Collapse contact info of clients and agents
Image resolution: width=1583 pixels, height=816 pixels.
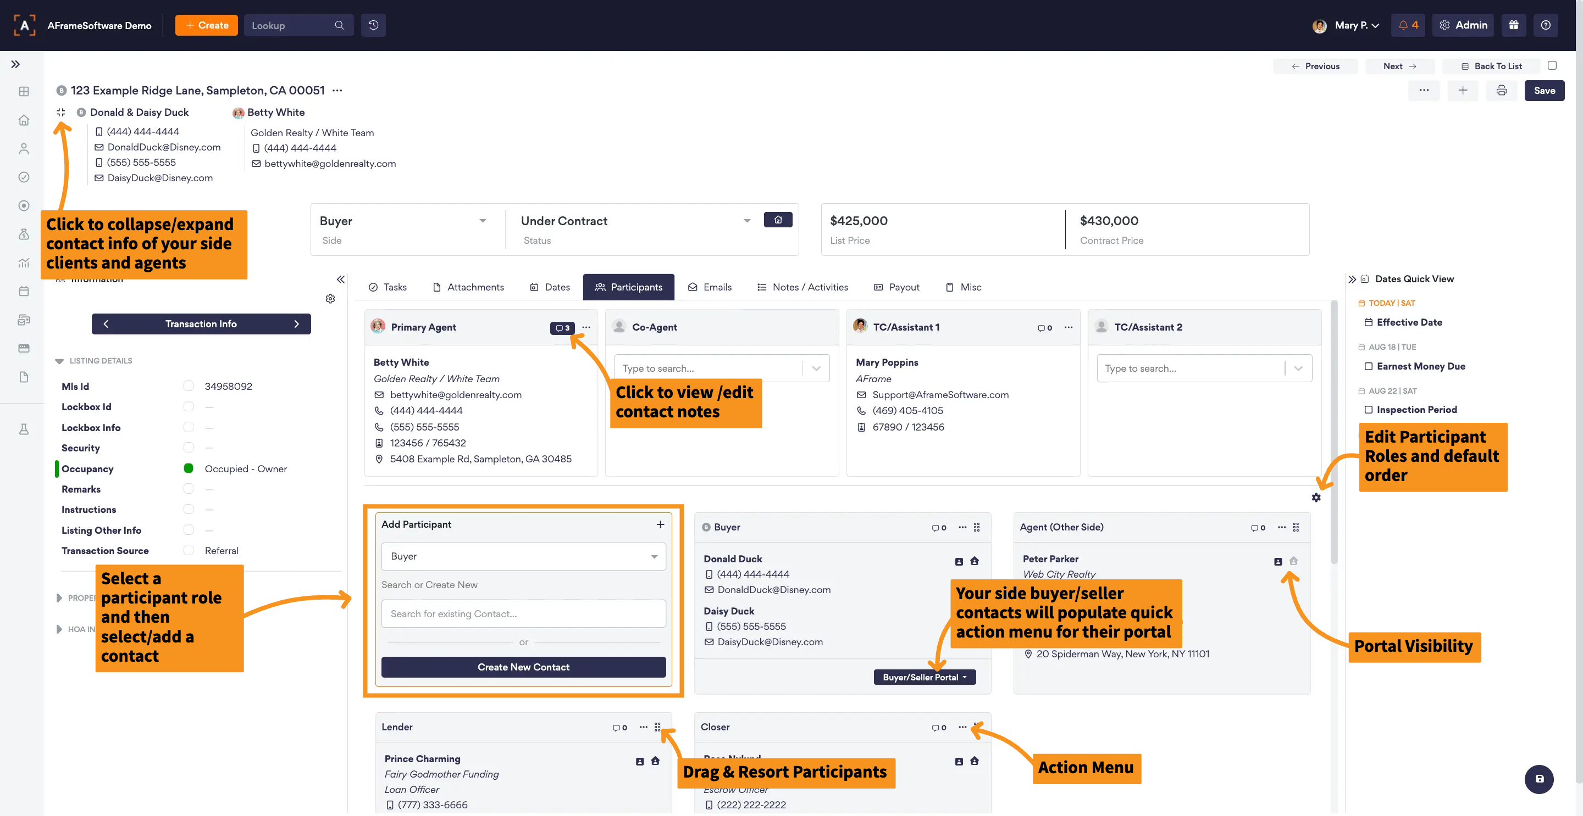[x=61, y=113]
